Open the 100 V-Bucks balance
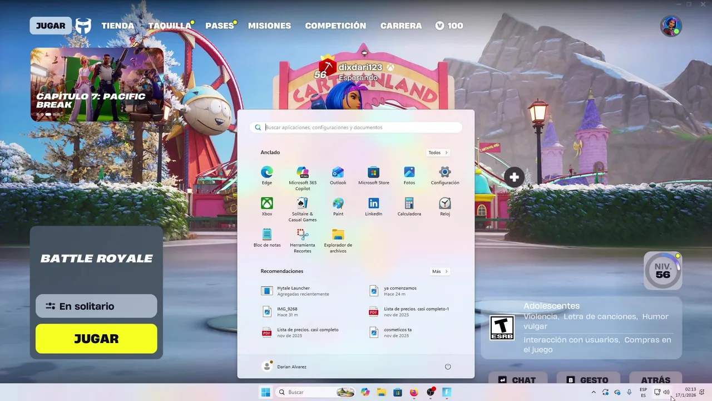Screen dimensions: 712x401 point(449,26)
